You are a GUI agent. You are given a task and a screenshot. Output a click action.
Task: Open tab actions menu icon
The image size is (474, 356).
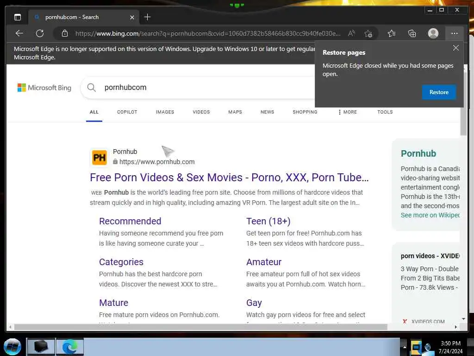pyautogui.click(x=18, y=17)
